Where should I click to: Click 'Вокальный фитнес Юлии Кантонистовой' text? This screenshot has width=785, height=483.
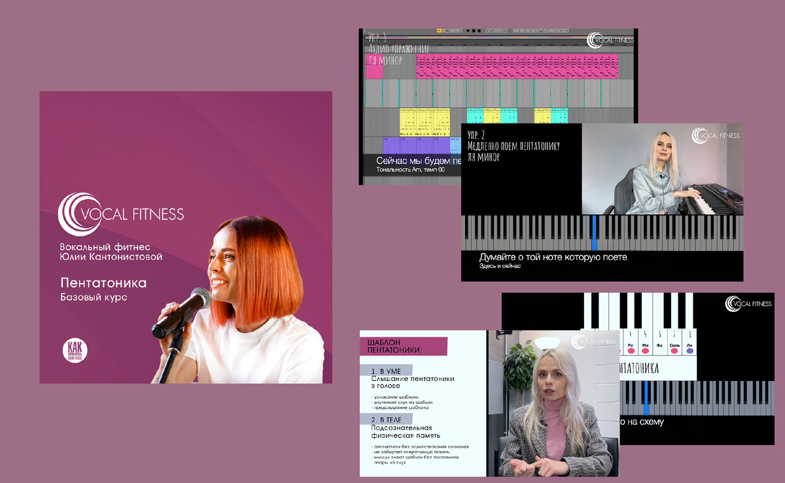[111, 252]
